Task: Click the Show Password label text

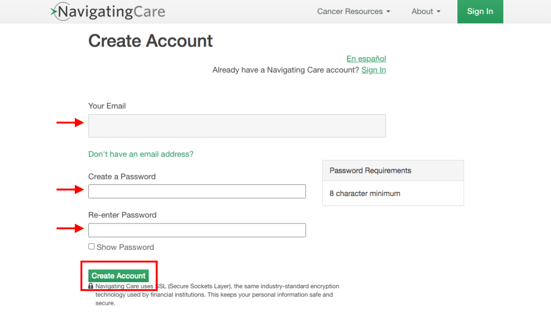Action: point(125,247)
